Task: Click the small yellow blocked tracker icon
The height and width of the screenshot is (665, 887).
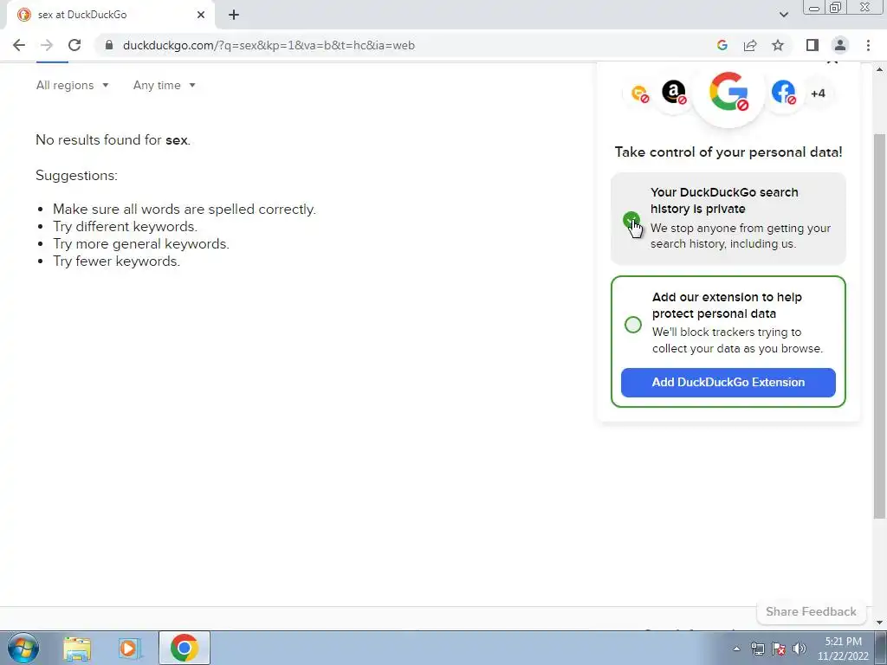Action: (640, 94)
